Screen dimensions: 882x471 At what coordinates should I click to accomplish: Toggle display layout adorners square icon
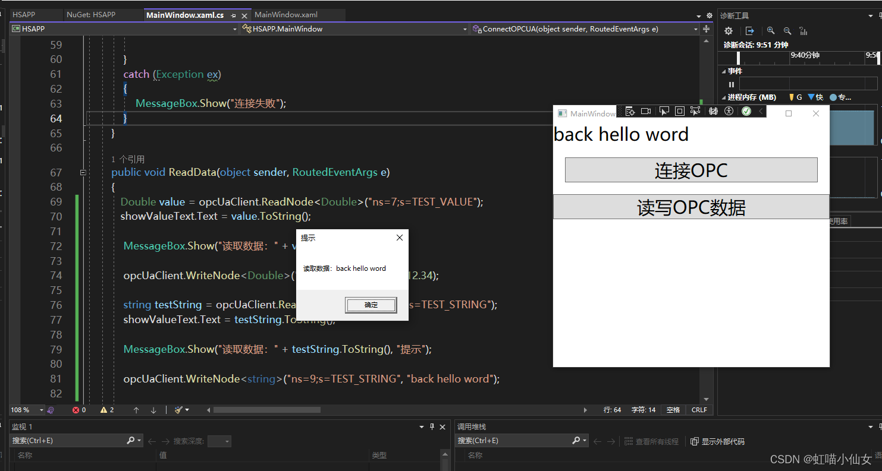coord(680,111)
